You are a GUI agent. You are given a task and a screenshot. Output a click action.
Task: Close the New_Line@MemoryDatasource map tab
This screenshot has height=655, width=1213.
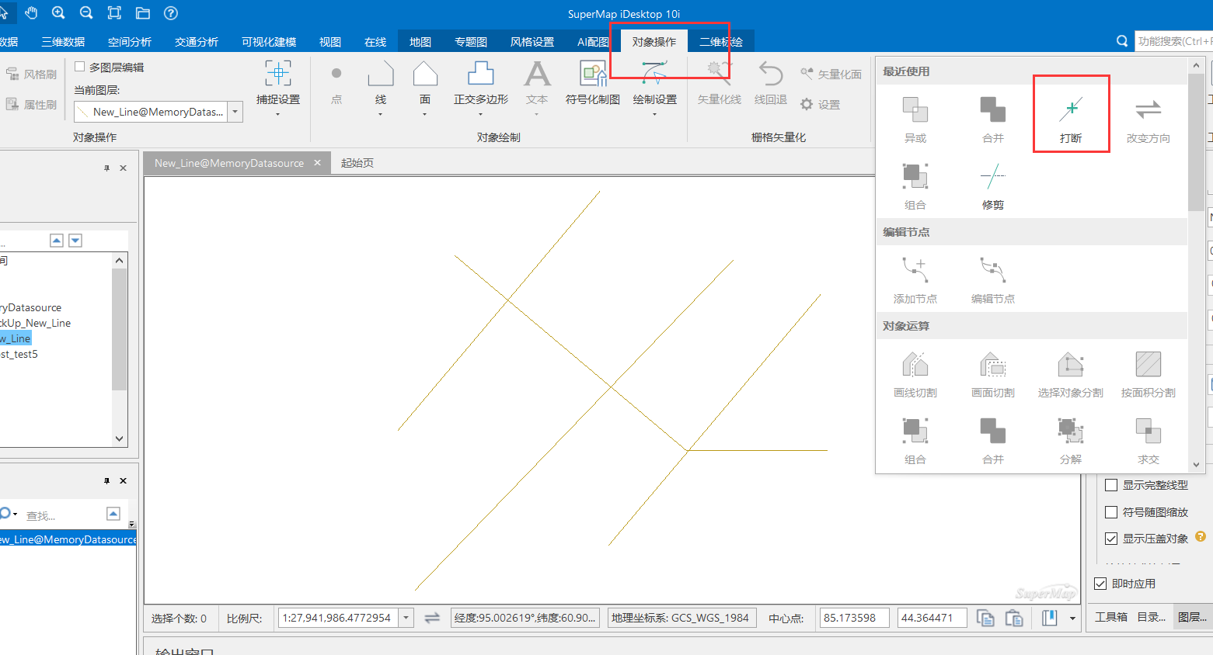(x=317, y=163)
